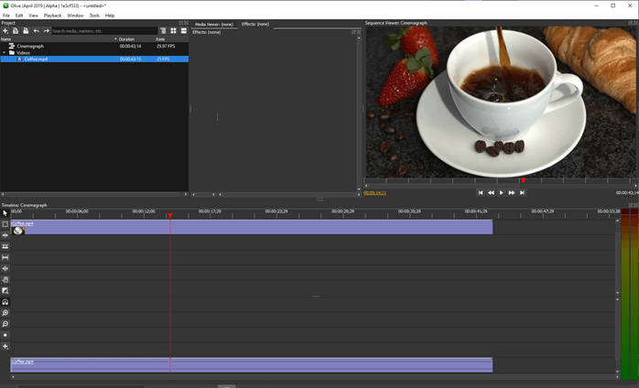Switch to the Media Viewer tab
Screen dimensions: 639x388
214,24
